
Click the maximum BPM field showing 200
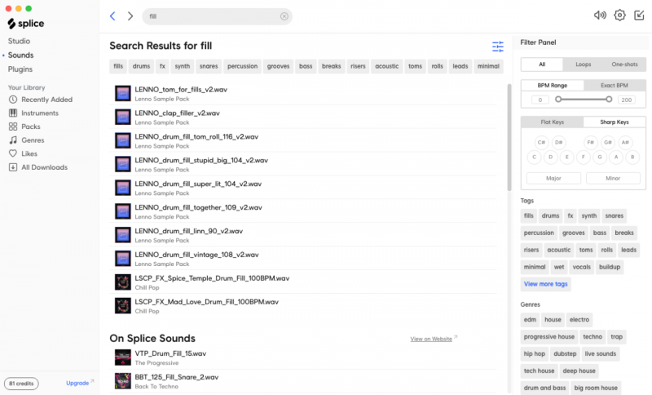coord(626,100)
